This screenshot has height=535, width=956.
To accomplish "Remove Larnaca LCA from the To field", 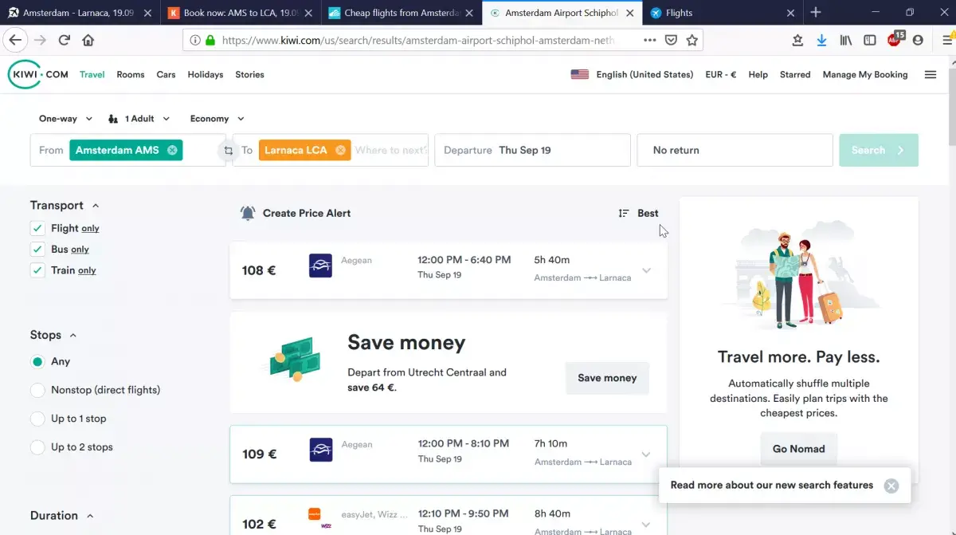I will pyautogui.click(x=340, y=150).
